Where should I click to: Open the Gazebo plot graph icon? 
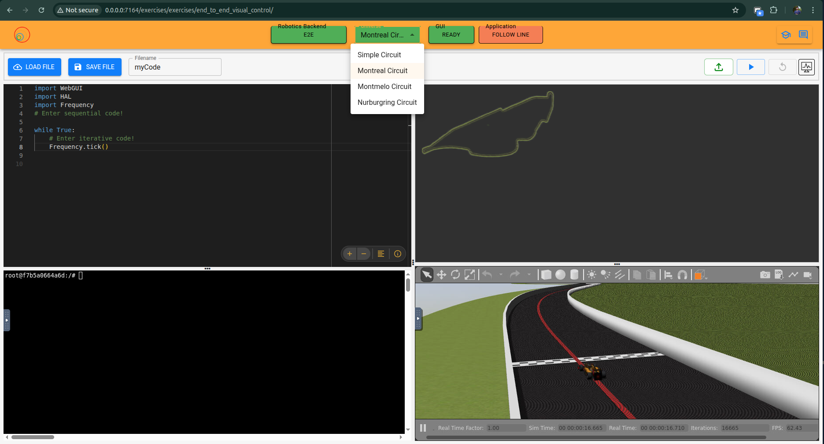(x=793, y=274)
